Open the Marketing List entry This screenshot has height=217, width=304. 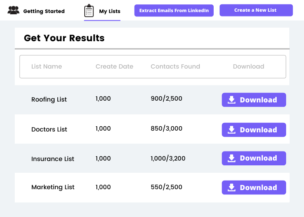(53, 187)
